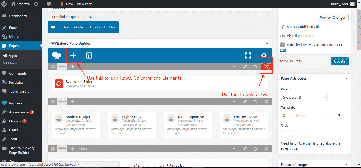Click Add New page submenu

10,63
